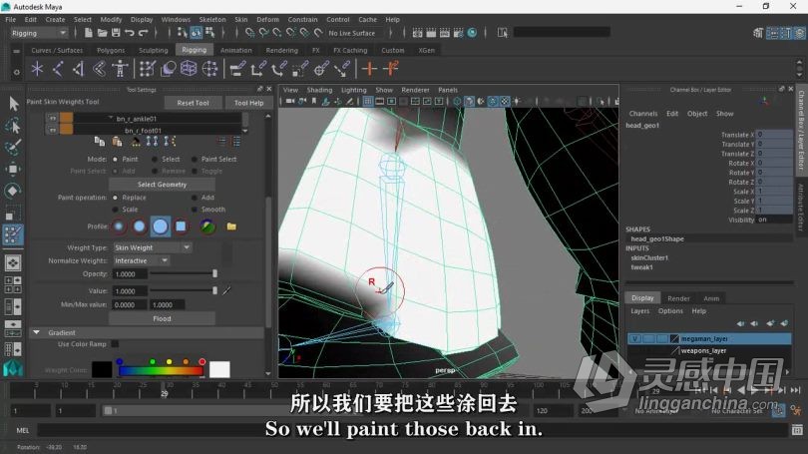This screenshot has height=454, width=808.
Task: Open the Channels menu in Channel Box
Action: [643, 114]
